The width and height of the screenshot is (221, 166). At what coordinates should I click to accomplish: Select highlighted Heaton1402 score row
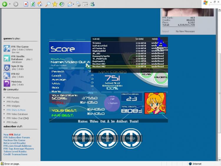129,66
